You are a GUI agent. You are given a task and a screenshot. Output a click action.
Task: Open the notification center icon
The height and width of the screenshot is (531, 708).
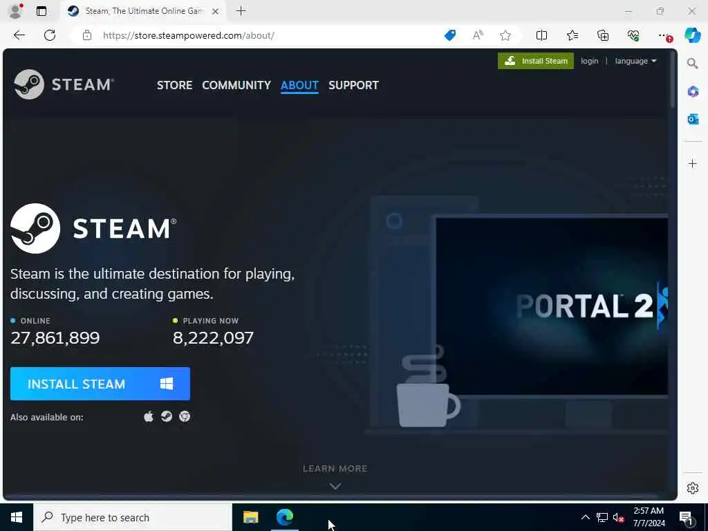pyautogui.click(x=687, y=517)
